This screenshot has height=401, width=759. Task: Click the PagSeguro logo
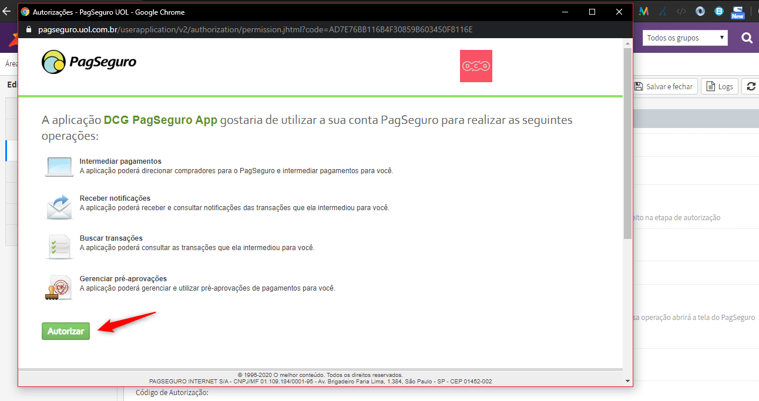pyautogui.click(x=89, y=62)
